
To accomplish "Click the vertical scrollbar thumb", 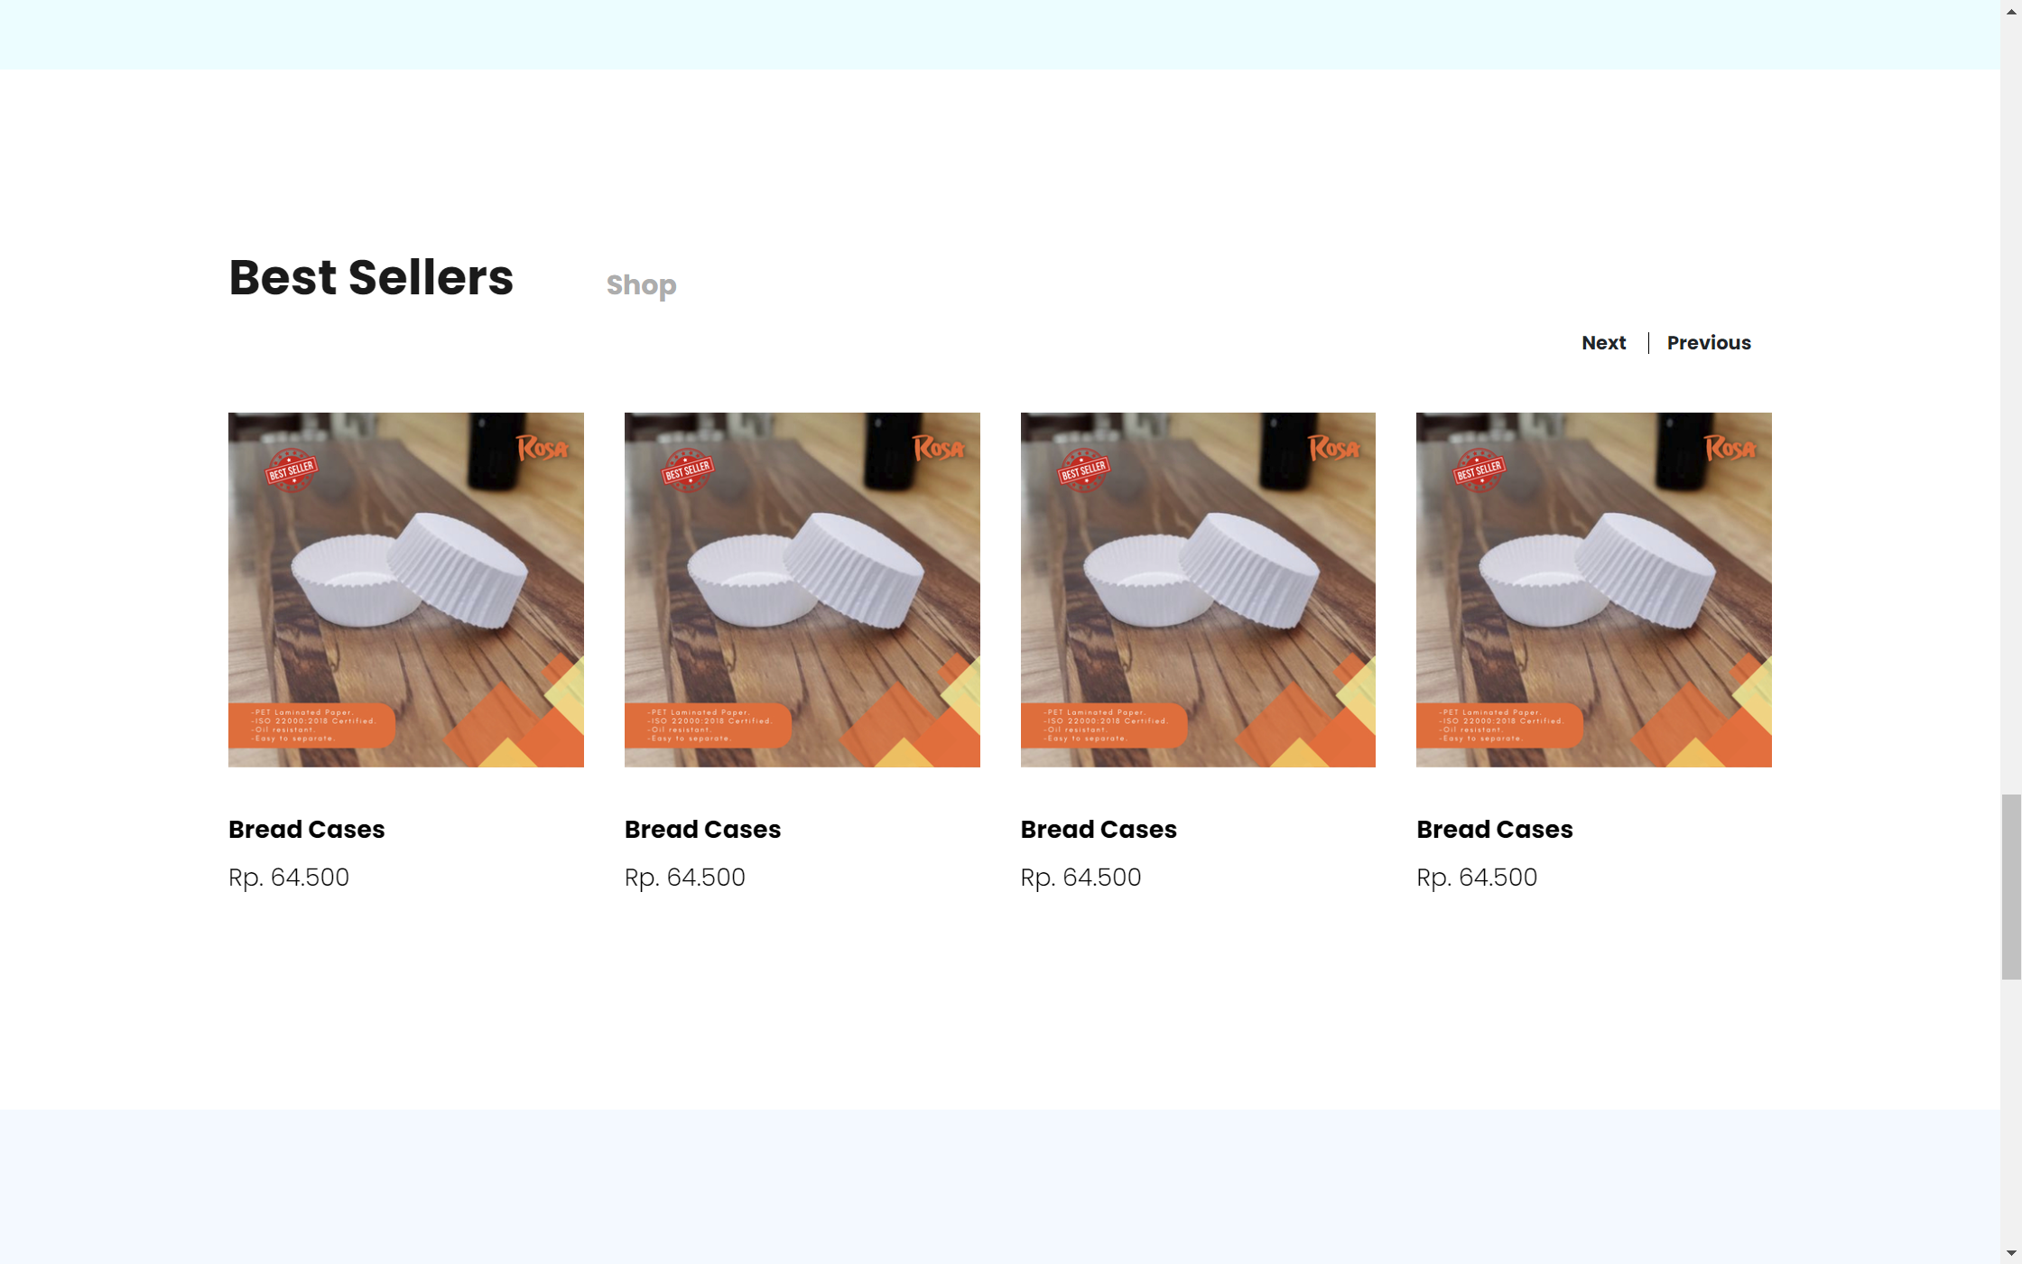I will pyautogui.click(x=2011, y=887).
